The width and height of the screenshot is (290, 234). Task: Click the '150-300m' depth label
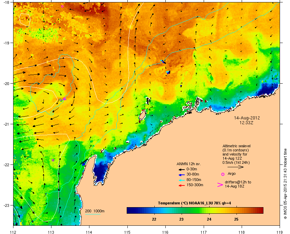tap(195, 185)
